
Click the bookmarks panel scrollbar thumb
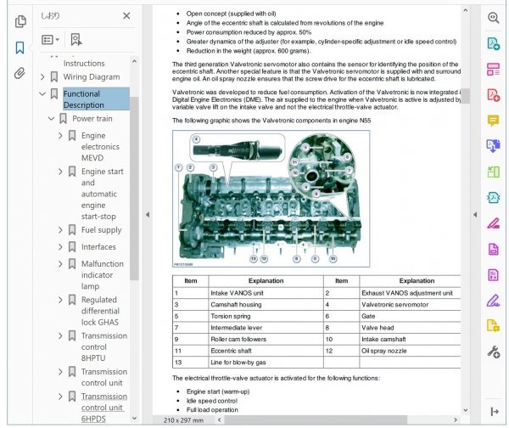tap(134, 189)
